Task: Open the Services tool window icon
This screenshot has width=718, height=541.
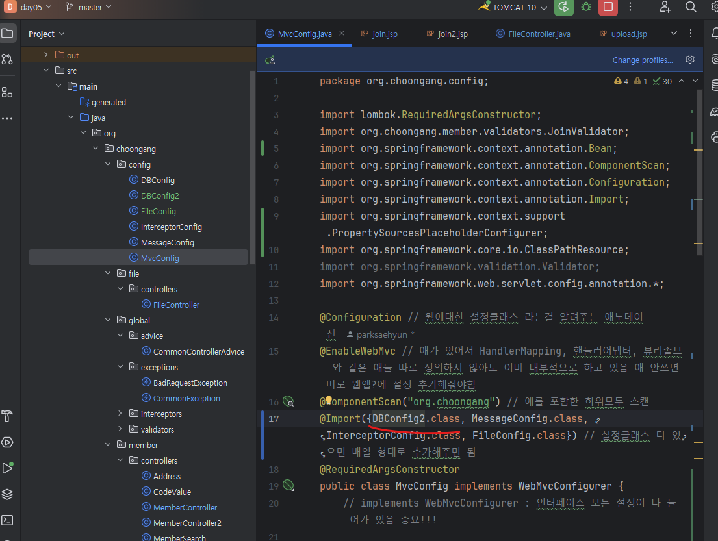Action: point(7,442)
